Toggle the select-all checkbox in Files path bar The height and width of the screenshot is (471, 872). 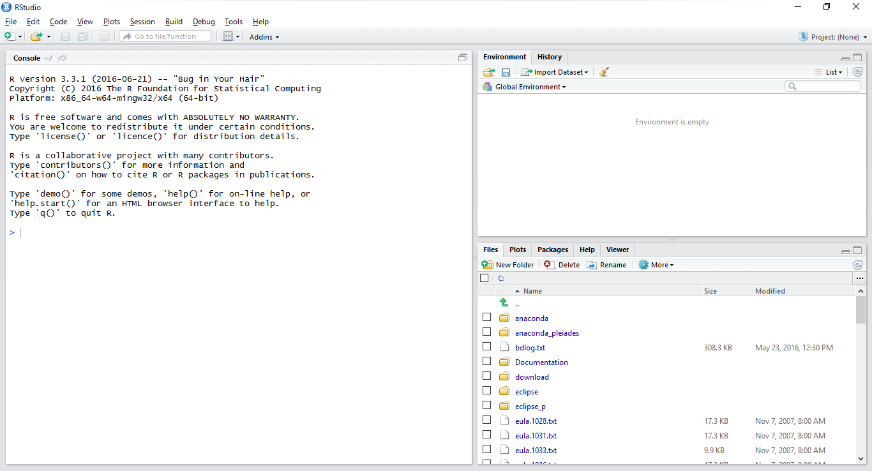point(484,278)
